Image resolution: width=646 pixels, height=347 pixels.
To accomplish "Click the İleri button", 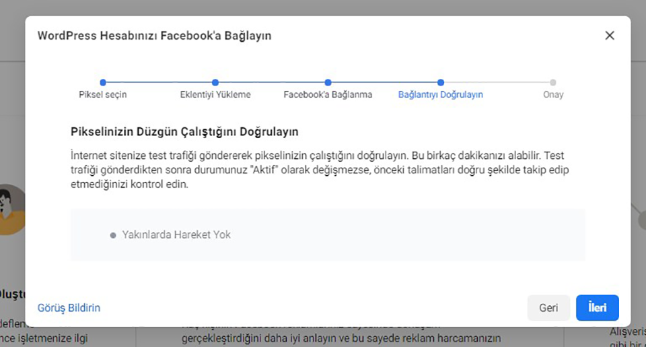I will [x=598, y=308].
